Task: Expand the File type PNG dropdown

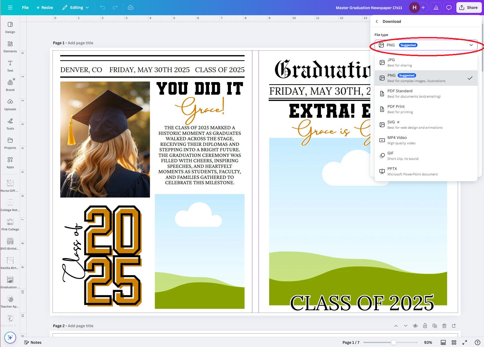Action: (x=426, y=45)
